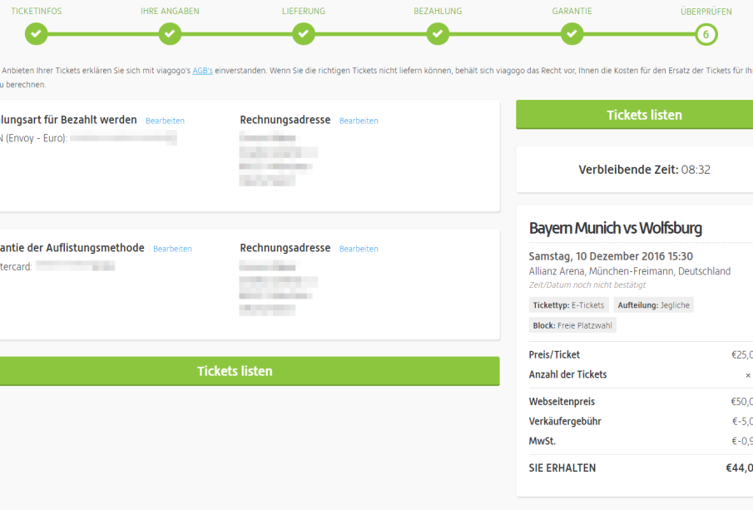Click the SIE ERHALTEN total label
The height and width of the screenshot is (510, 753).
tap(562, 468)
